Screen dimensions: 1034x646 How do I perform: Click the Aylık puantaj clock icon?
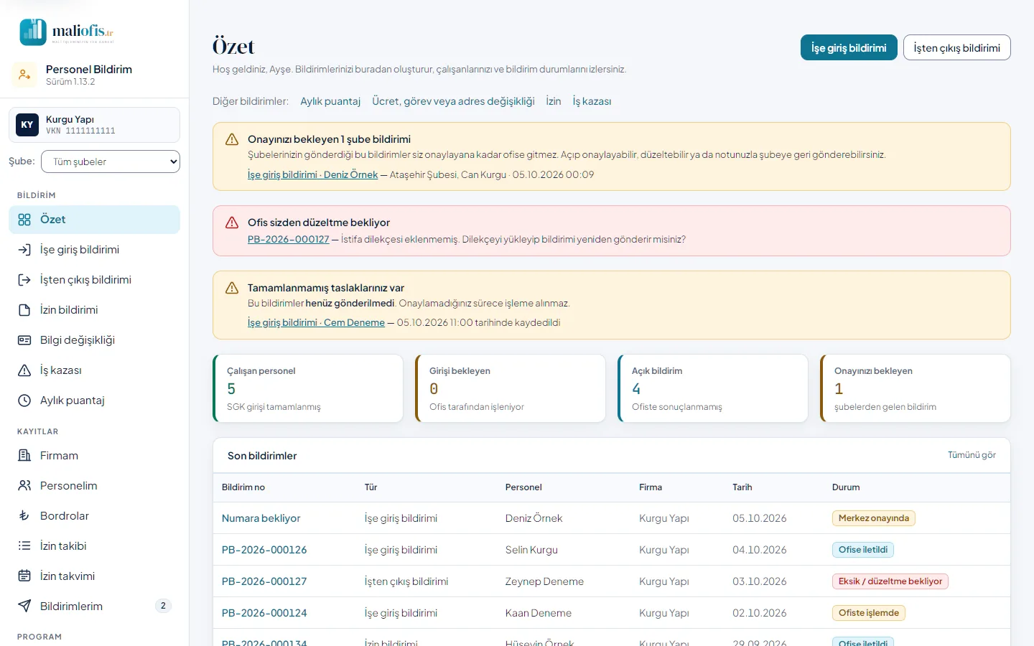24,401
